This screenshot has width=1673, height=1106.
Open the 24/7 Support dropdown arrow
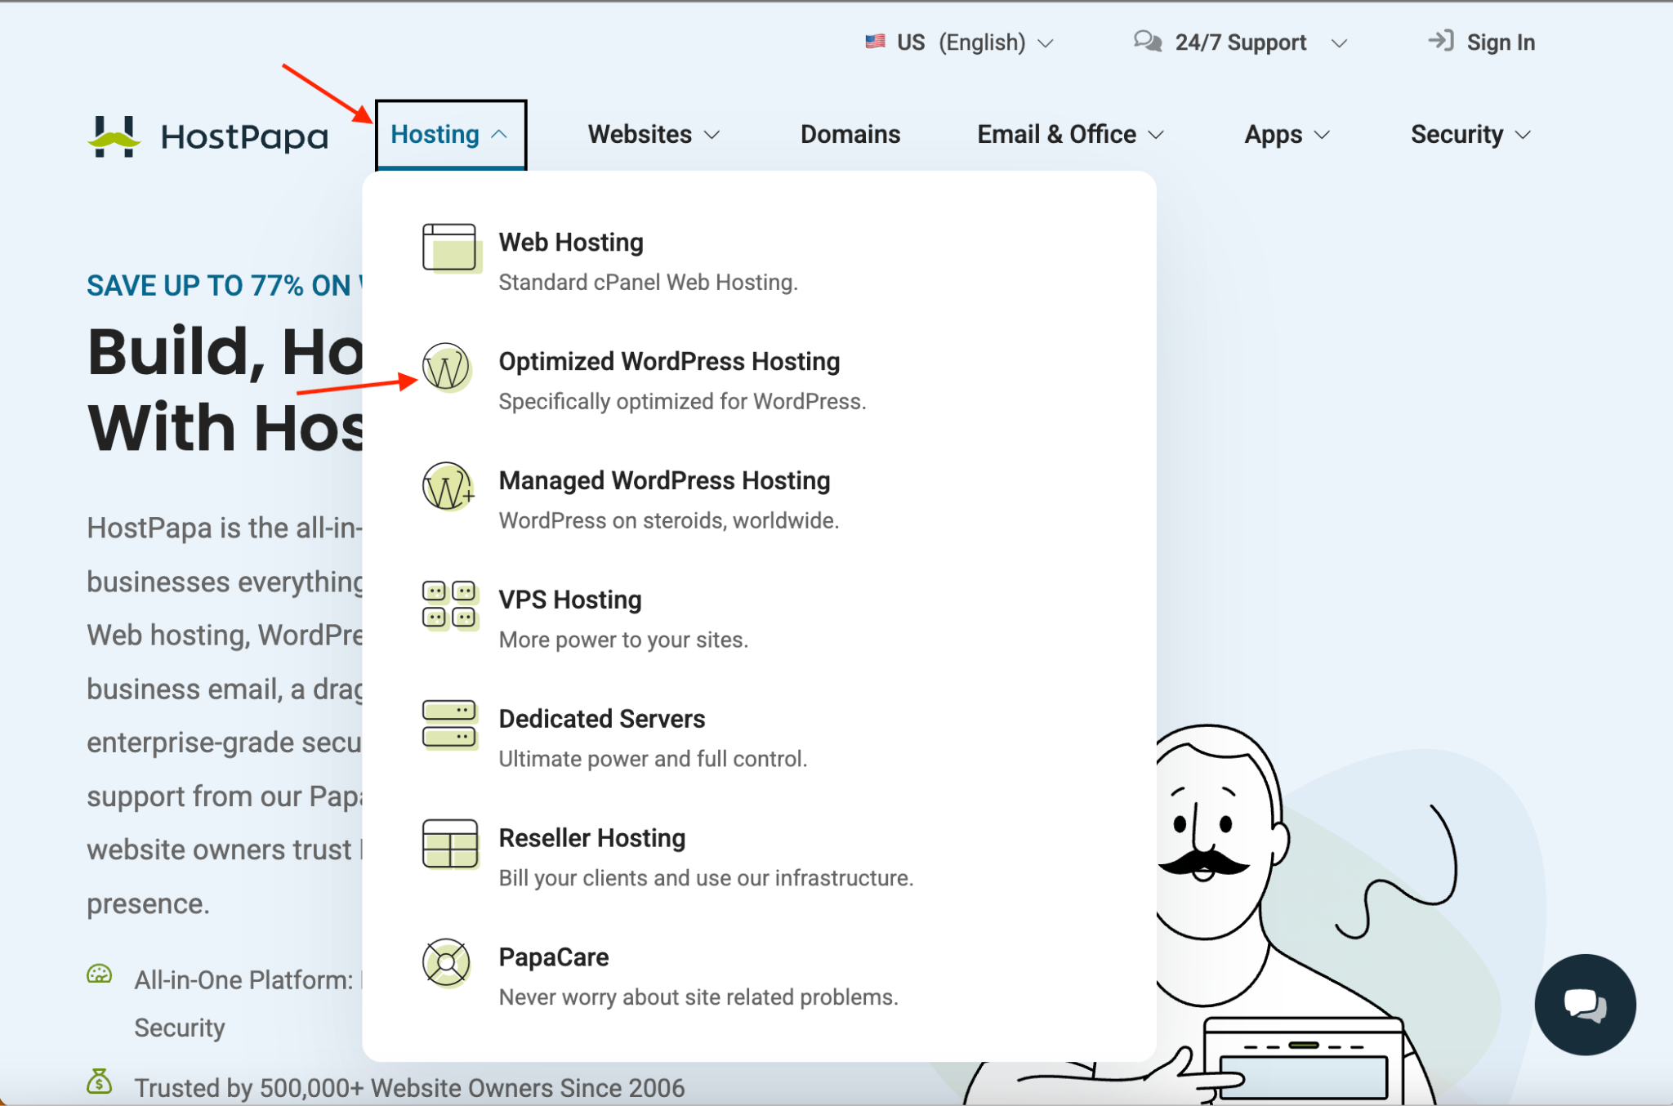1339,42
